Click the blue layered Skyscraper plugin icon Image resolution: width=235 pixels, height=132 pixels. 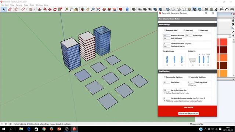pos(127,10)
